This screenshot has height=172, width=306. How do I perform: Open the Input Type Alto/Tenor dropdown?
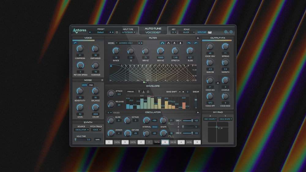click(128, 32)
